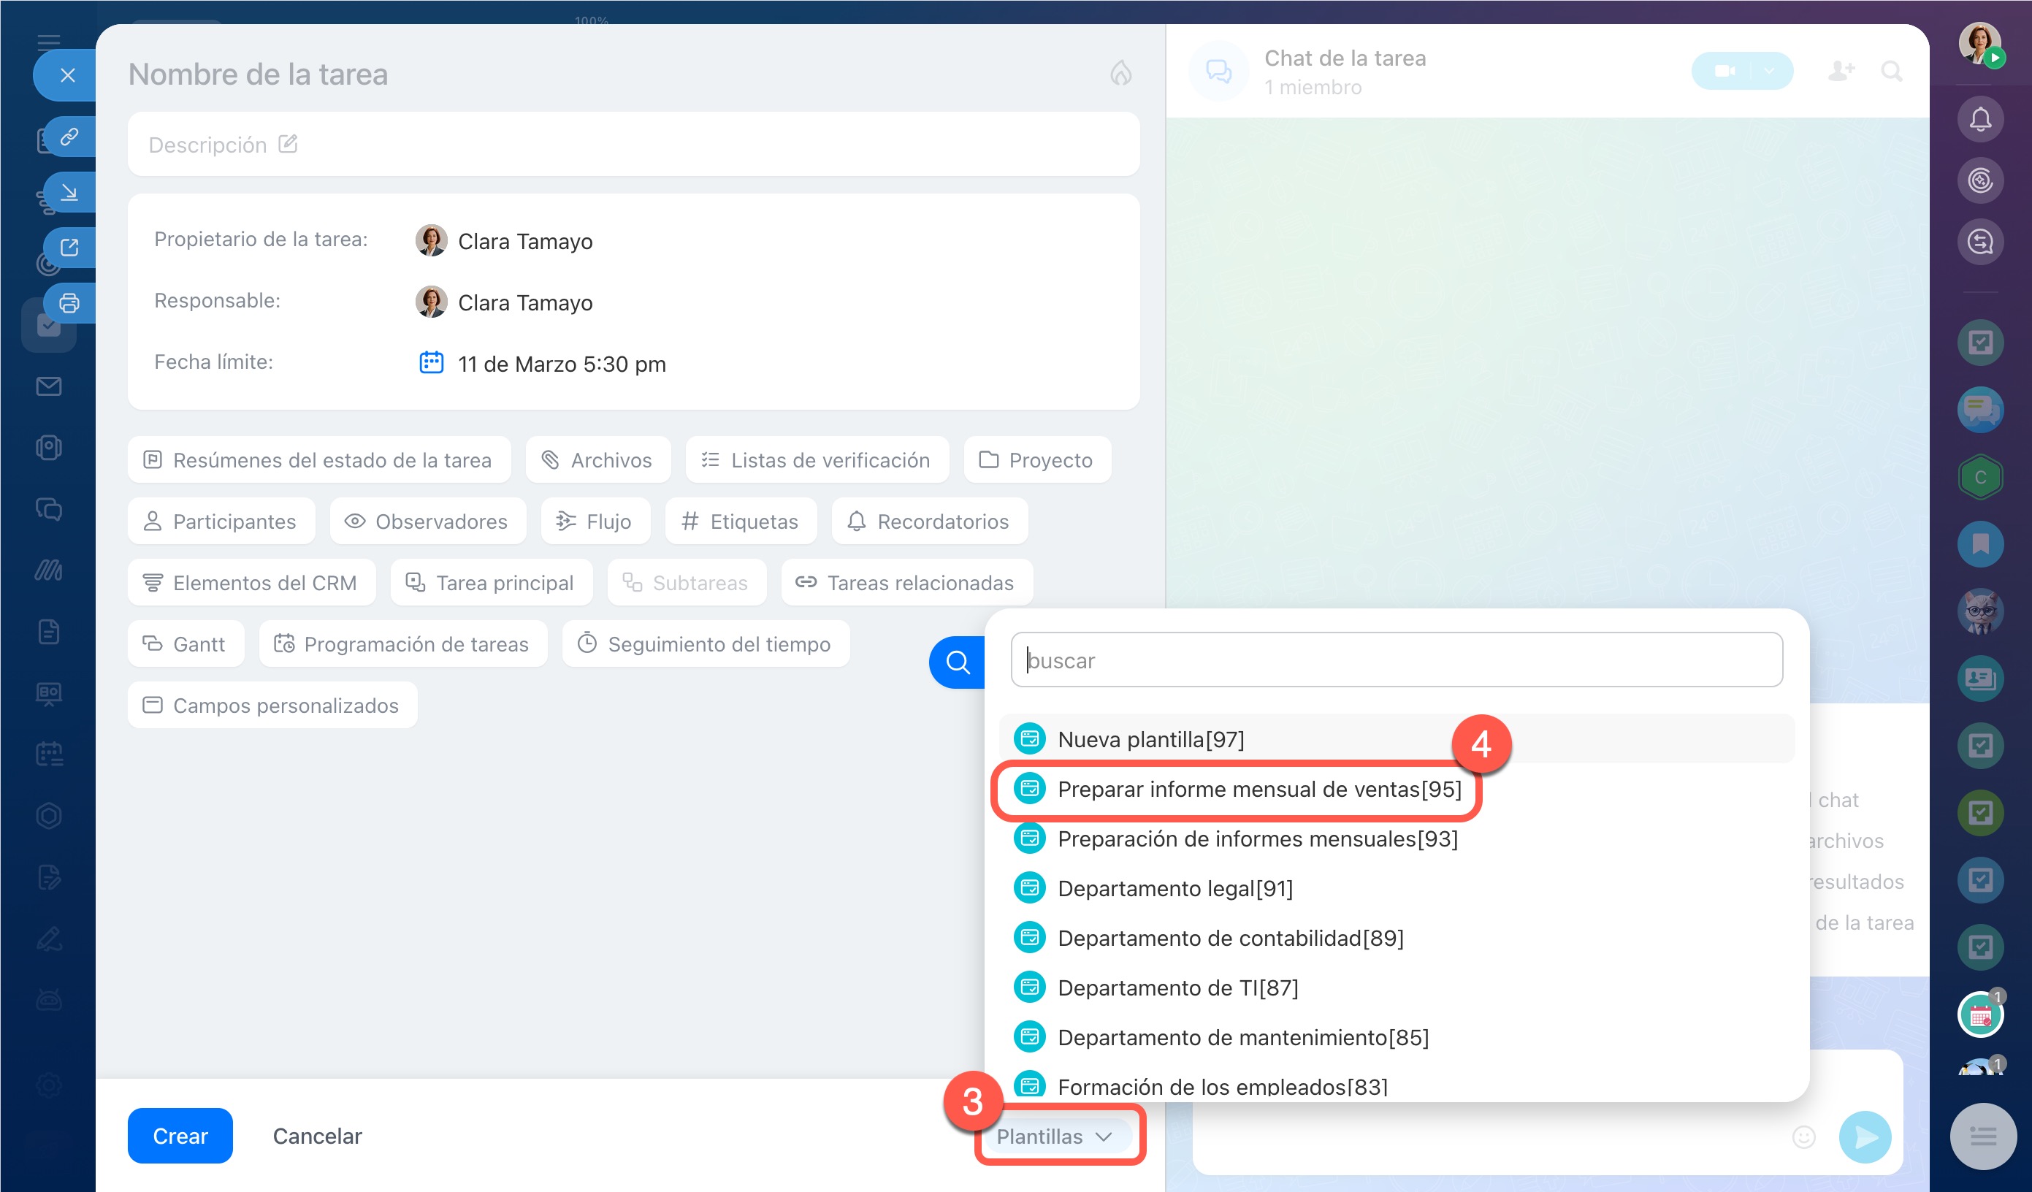Choose Departamento legal template
The width and height of the screenshot is (2032, 1192).
point(1174,888)
